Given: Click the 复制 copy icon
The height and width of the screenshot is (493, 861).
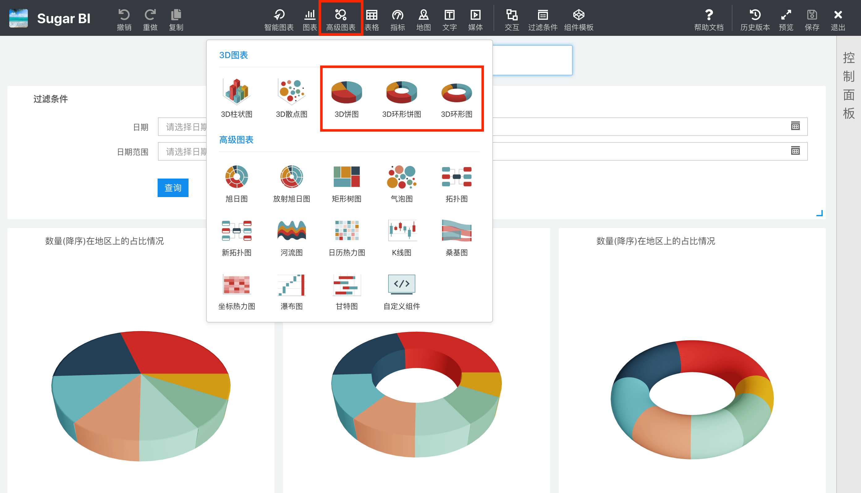Looking at the screenshot, I should click(x=176, y=15).
